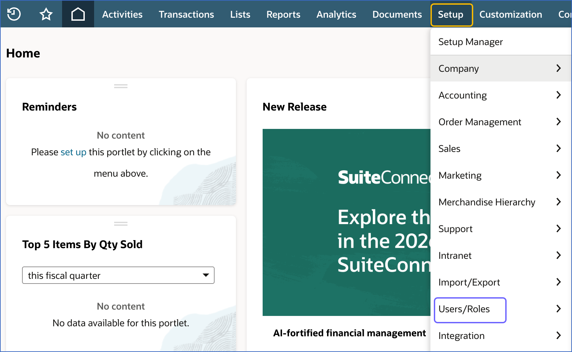The width and height of the screenshot is (572, 352).
Task: Open the Transactions menu
Action: point(186,14)
